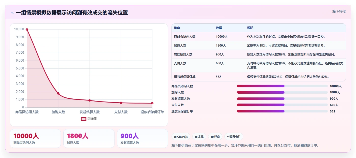356x158 pixels.
Task: Click the footer note starting with 漏斗的价值
Action: click(245, 146)
